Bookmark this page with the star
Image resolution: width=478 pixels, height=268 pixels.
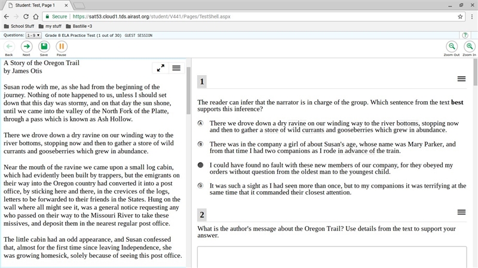click(460, 17)
